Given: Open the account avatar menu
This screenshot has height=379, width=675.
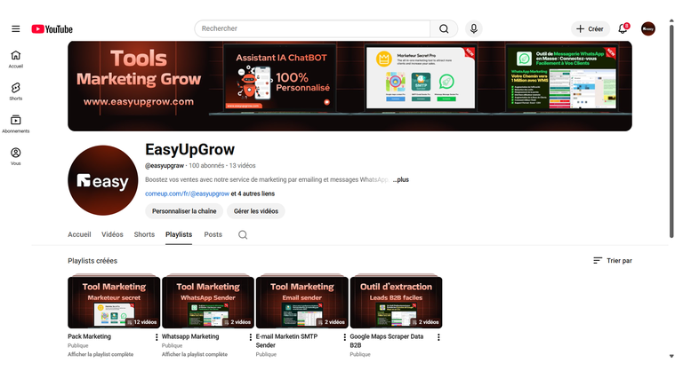Looking at the screenshot, I should pyautogui.click(x=648, y=28).
